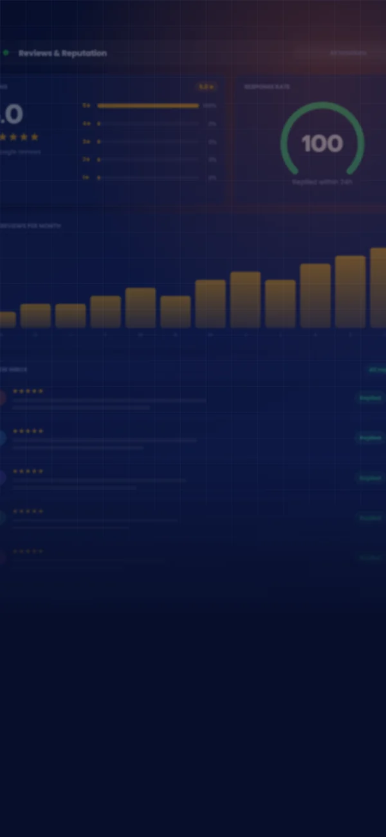Click the blue reviewer avatar

point(2,438)
